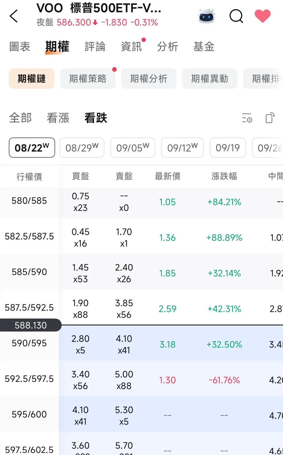The width and height of the screenshot is (283, 455).
Task: Tap ask 3.85 x56 cell
Action: tap(124, 309)
